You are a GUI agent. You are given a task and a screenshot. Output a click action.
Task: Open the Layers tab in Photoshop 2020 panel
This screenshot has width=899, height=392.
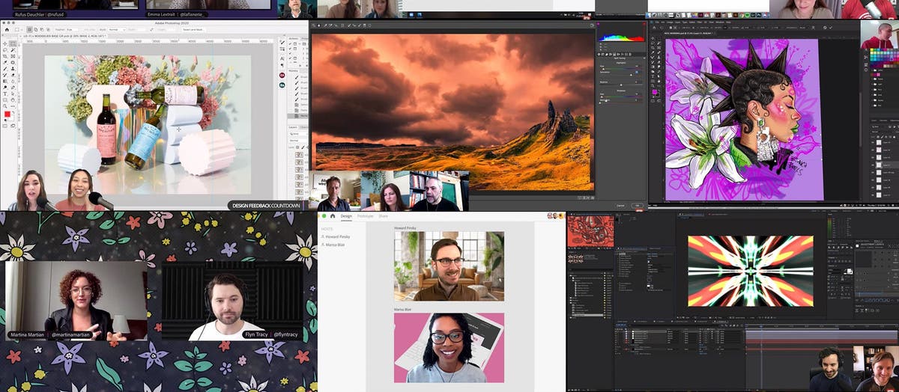292,127
